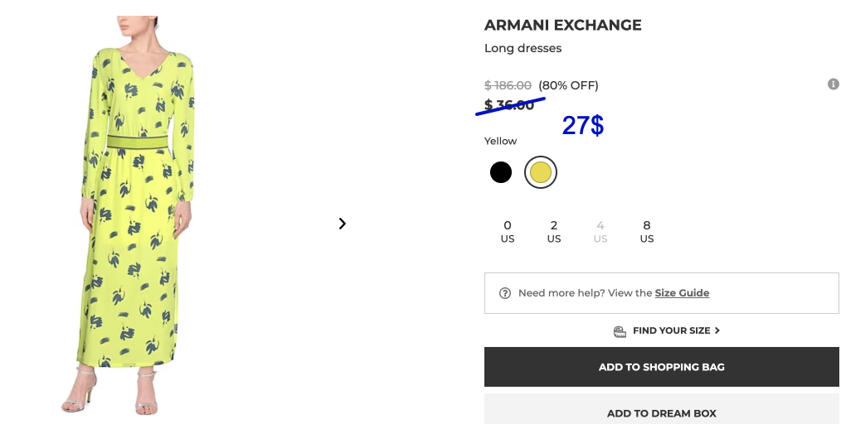Open the Armani Exchange brand link
The image size is (841, 424).
[x=562, y=25]
